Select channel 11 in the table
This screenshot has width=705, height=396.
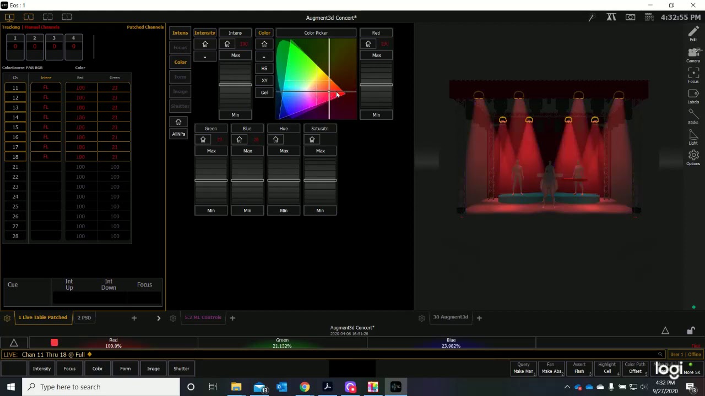(15, 87)
